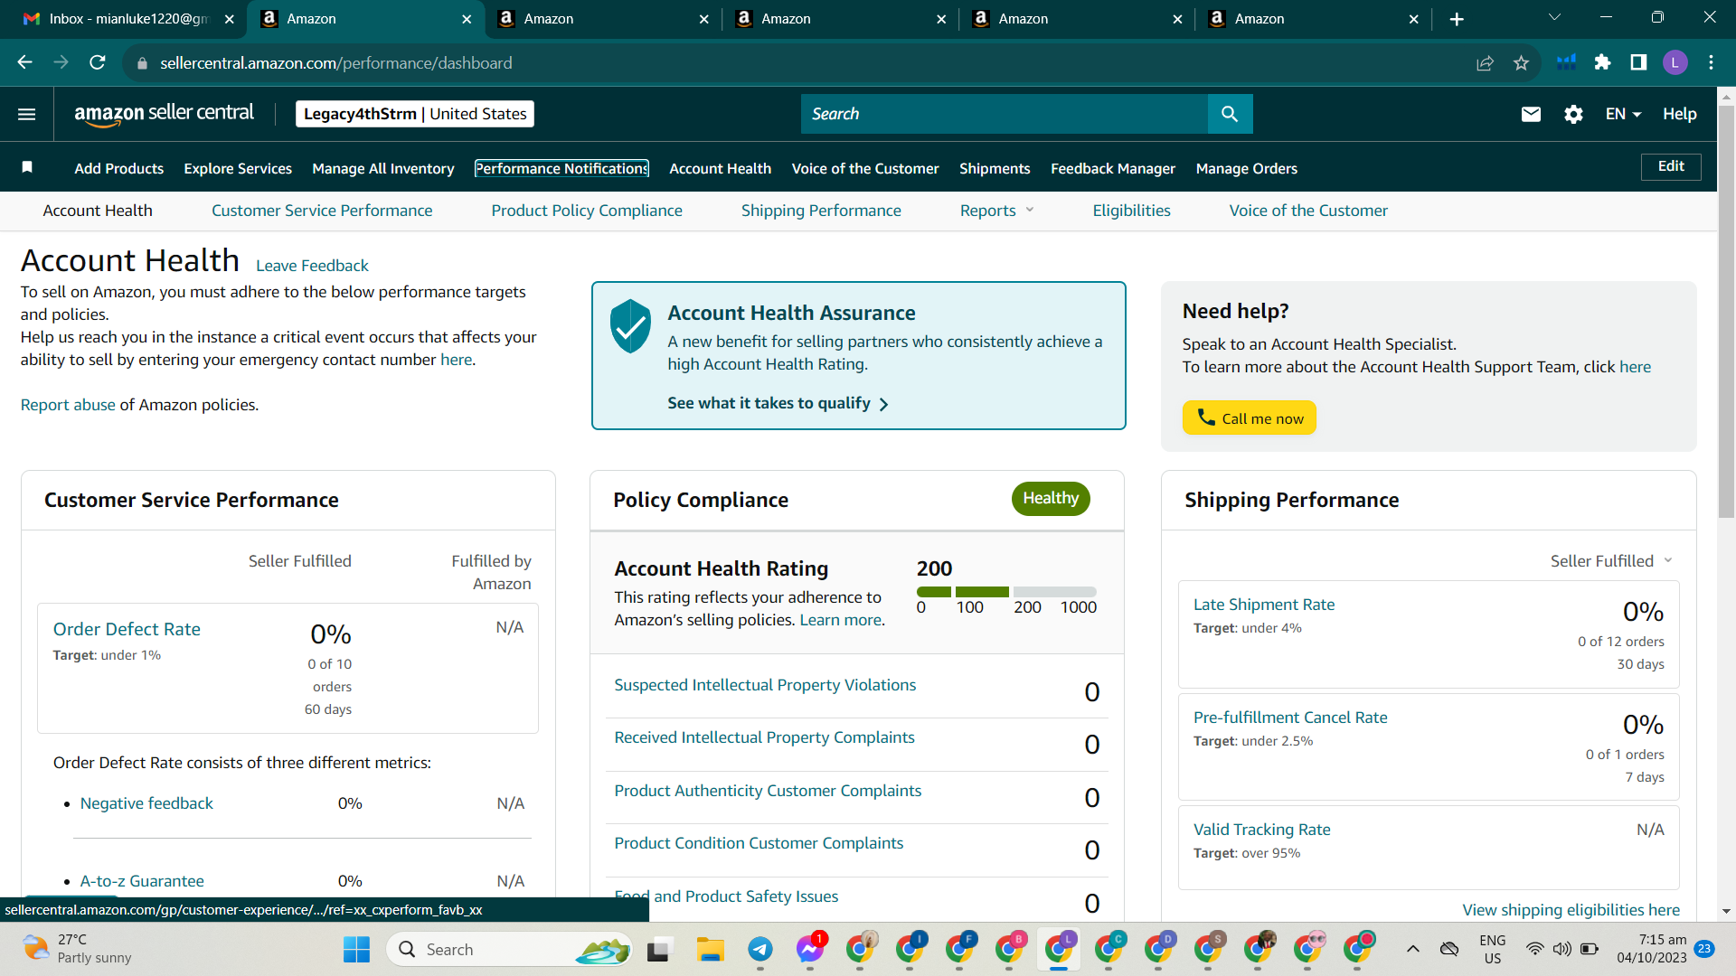Open Chrome profile avatar L
This screenshot has width=1736, height=976.
point(1675,62)
